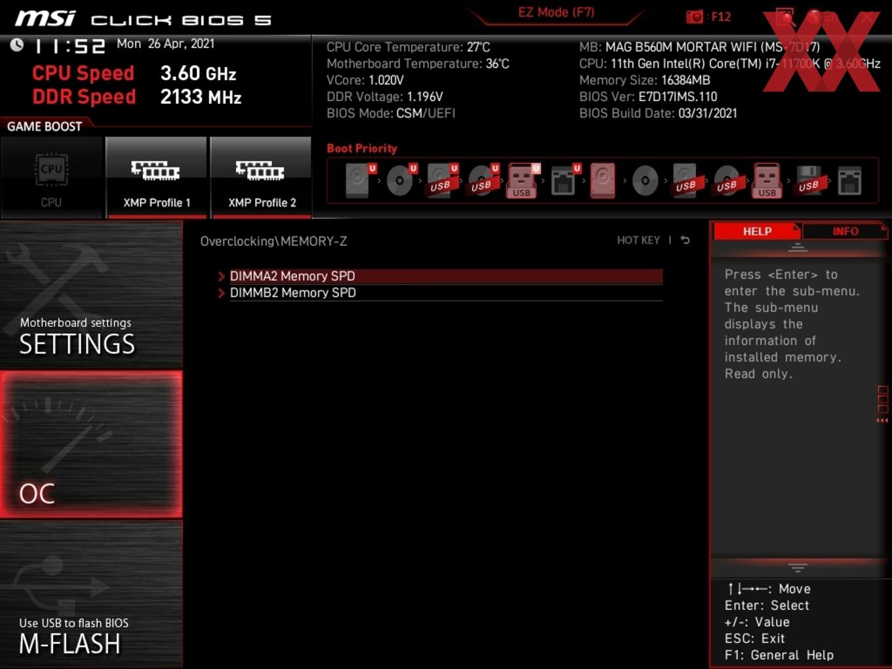Open the HOT KEY list
This screenshot has height=669, width=892.
point(638,240)
